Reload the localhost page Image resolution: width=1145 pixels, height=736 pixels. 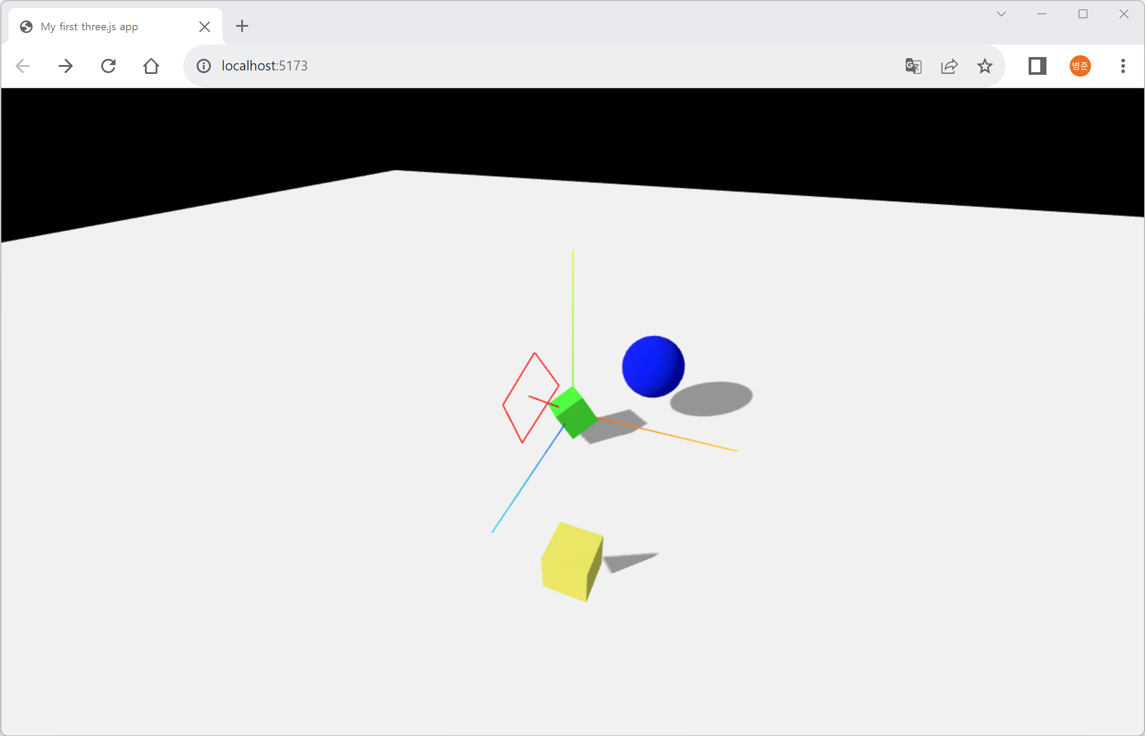[108, 66]
